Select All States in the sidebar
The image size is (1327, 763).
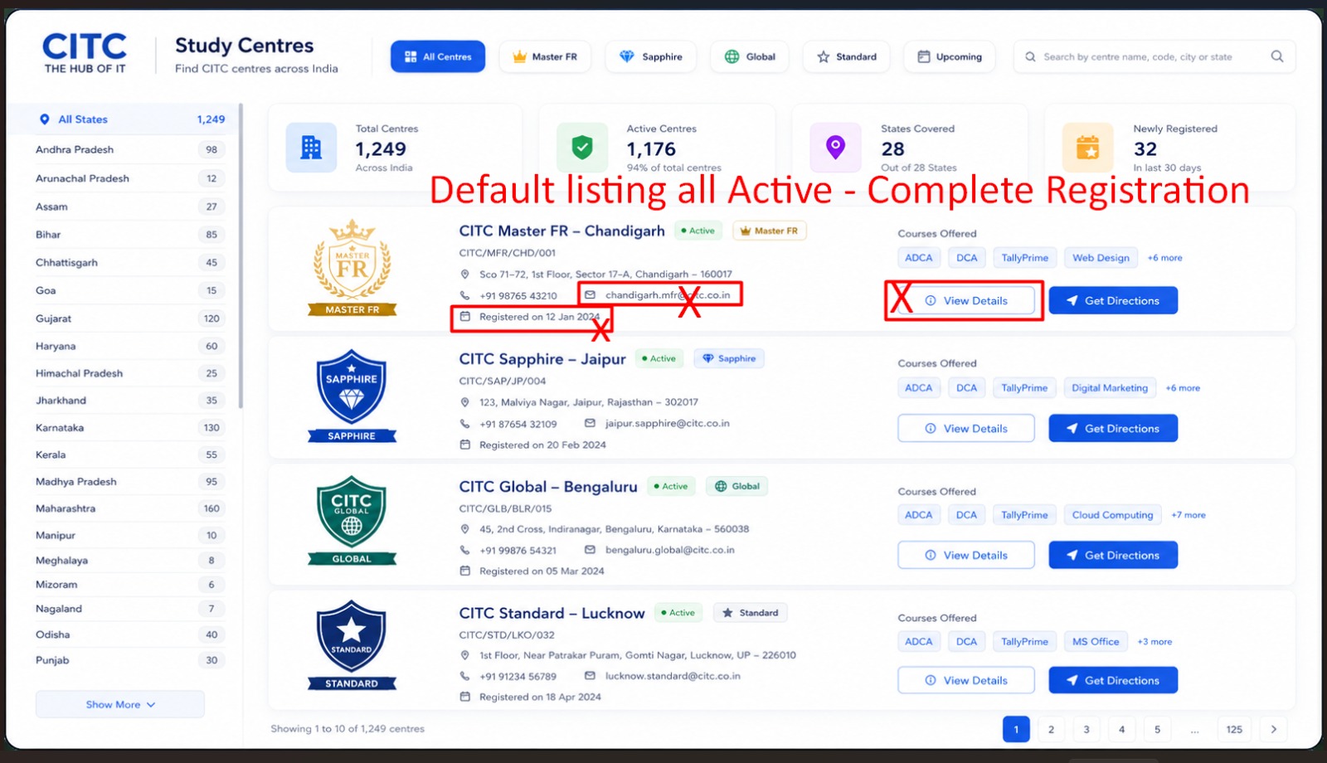[123, 119]
